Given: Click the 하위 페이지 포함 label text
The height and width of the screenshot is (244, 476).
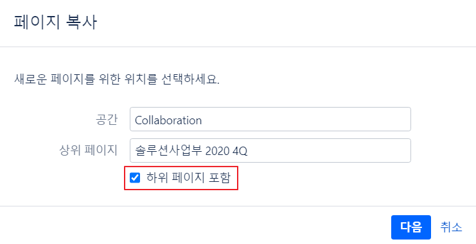Looking at the screenshot, I should pos(188,177).
